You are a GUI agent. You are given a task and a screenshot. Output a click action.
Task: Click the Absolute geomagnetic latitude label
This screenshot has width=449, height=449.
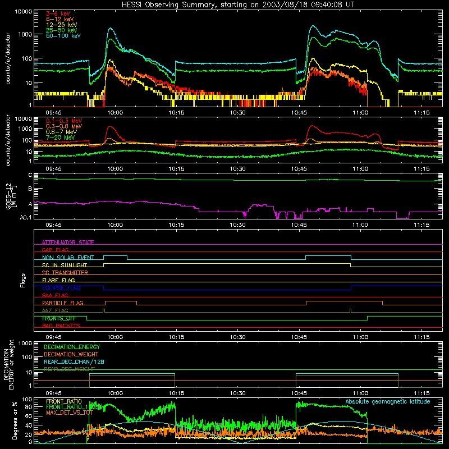(388, 401)
